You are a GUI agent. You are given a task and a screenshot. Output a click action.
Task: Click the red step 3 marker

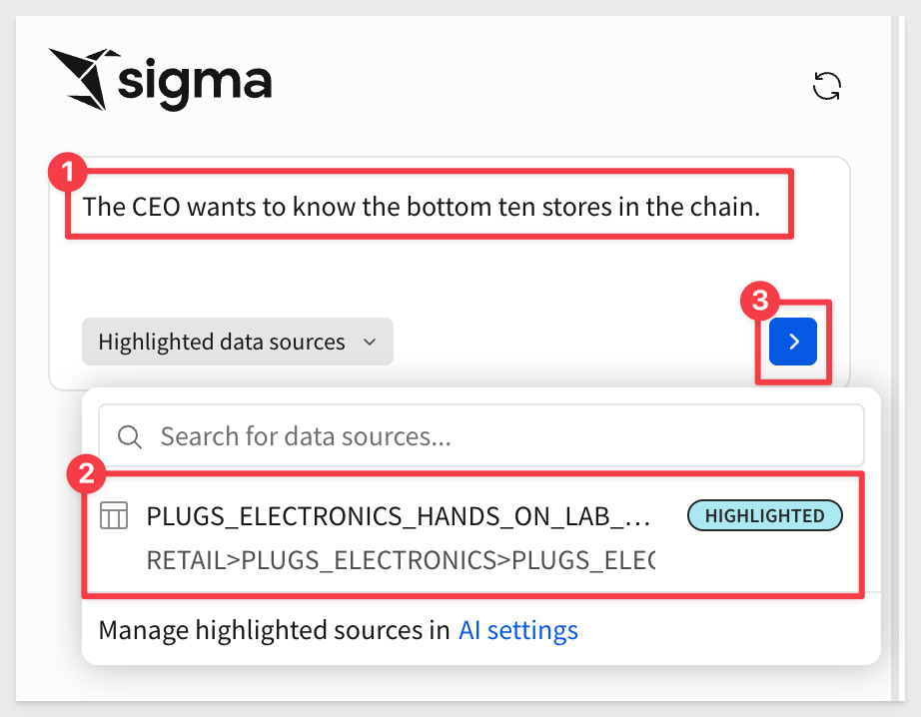(x=760, y=301)
